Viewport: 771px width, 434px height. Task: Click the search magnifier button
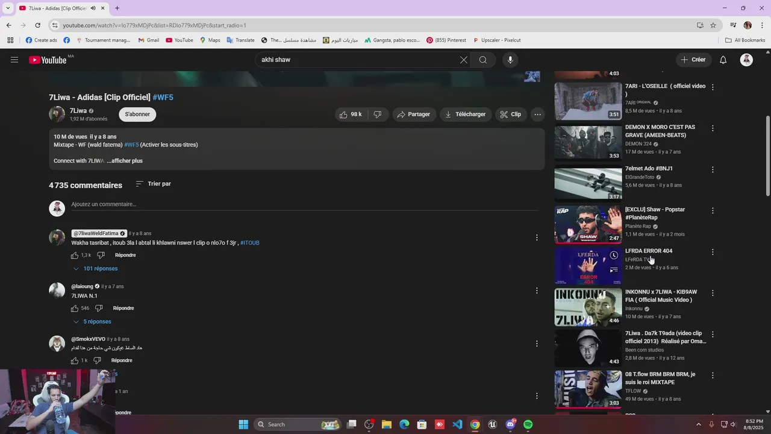tap(482, 60)
